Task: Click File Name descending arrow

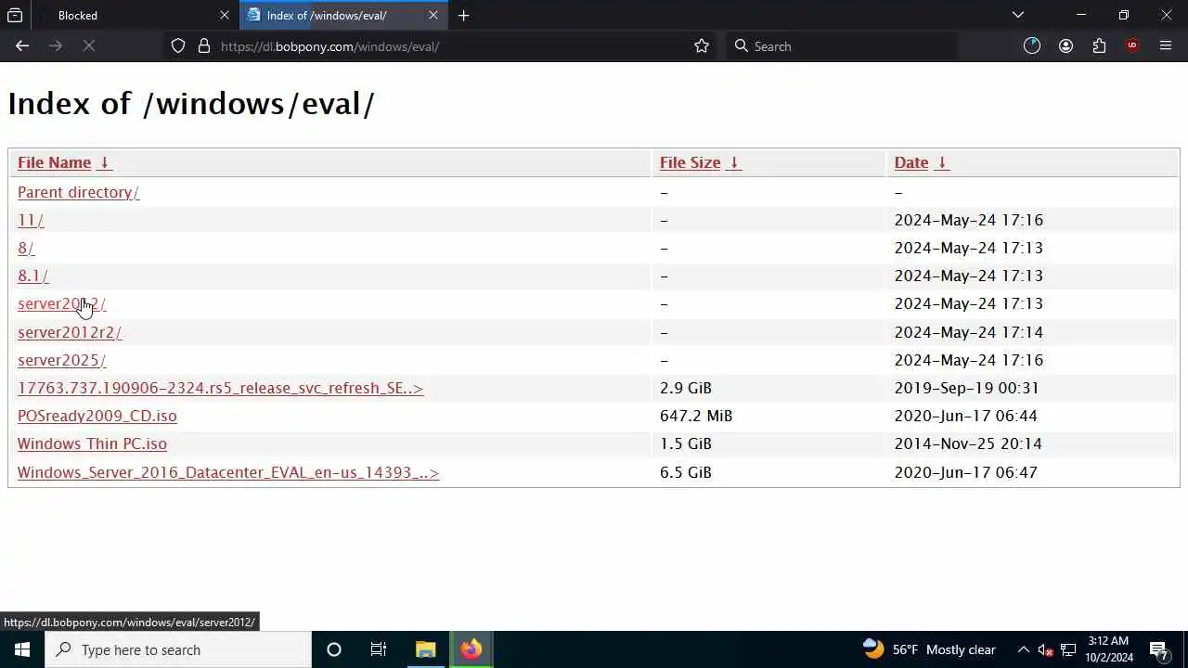Action: click(104, 162)
